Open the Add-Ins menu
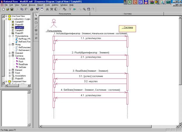 [x=55, y=5]
